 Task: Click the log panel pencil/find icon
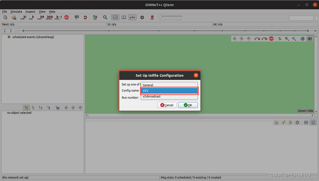click(283, 122)
